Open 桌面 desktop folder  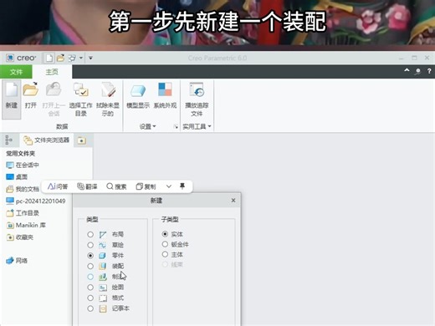(x=17, y=177)
